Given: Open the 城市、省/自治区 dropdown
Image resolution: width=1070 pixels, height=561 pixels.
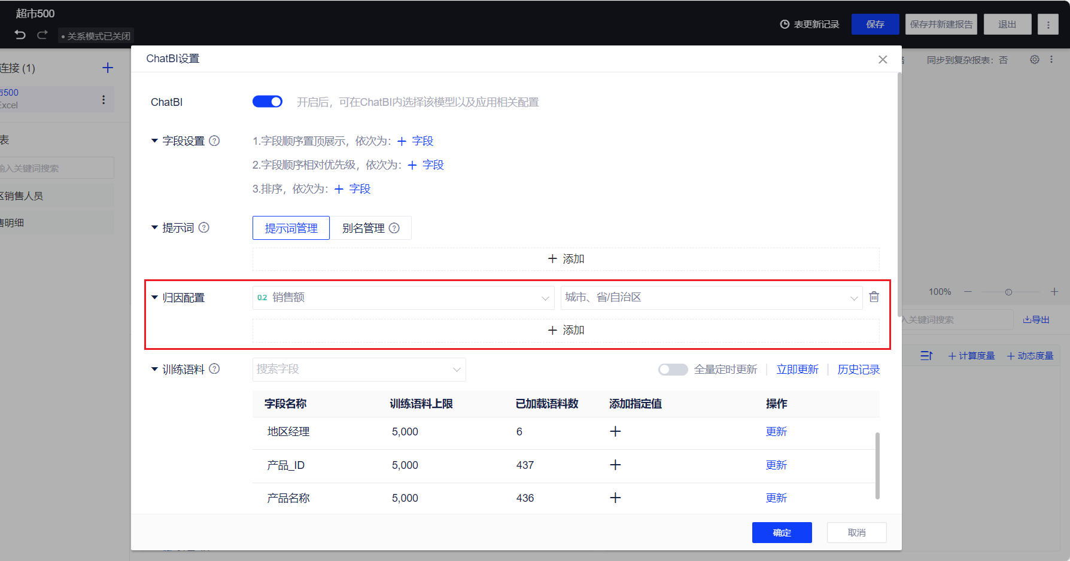Looking at the screenshot, I should coord(711,298).
